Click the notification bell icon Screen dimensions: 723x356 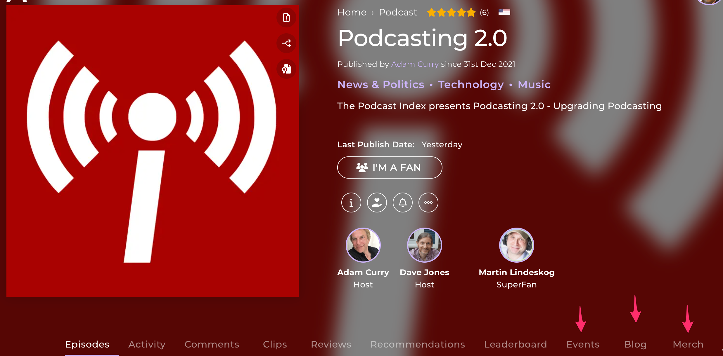coord(402,203)
